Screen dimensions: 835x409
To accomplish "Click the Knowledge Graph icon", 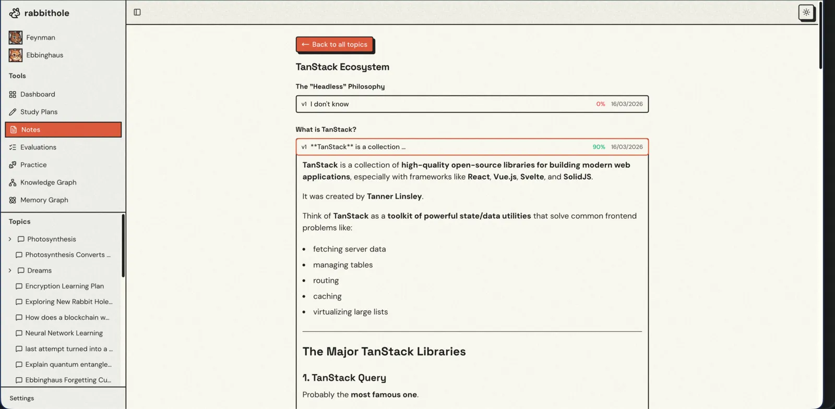I will [13, 182].
